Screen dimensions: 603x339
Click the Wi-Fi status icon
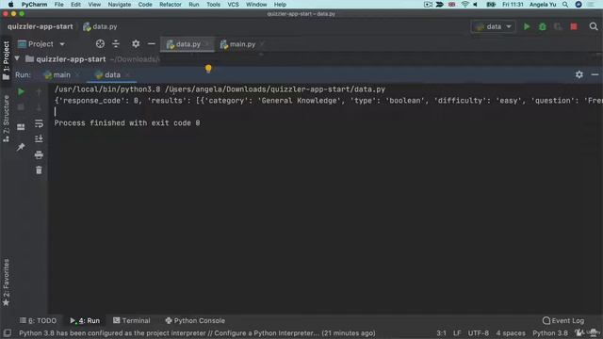pos(464,4)
